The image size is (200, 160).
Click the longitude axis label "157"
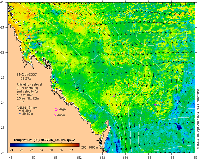(195, 158)
